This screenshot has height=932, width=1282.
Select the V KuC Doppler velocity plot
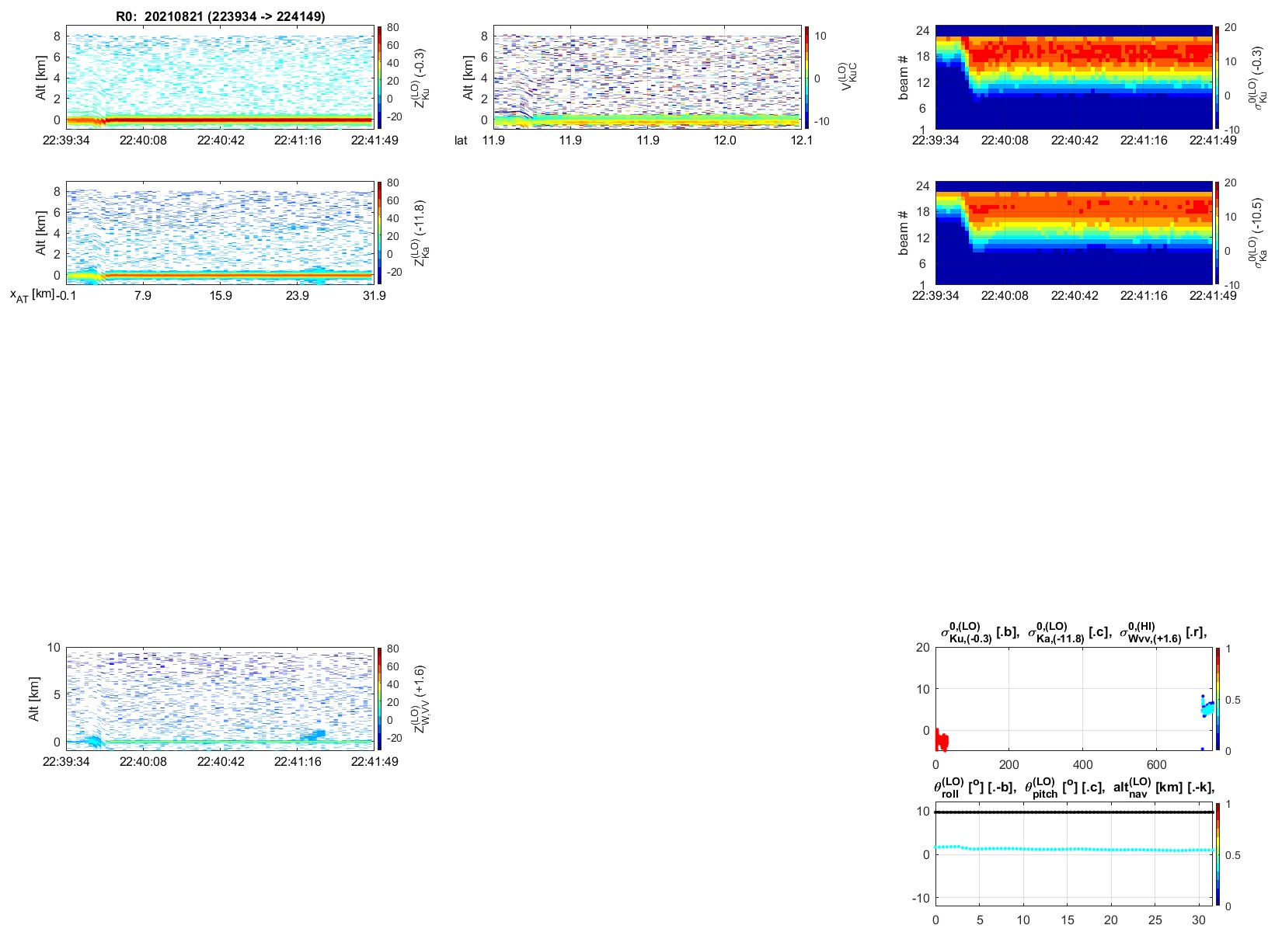tap(646, 78)
